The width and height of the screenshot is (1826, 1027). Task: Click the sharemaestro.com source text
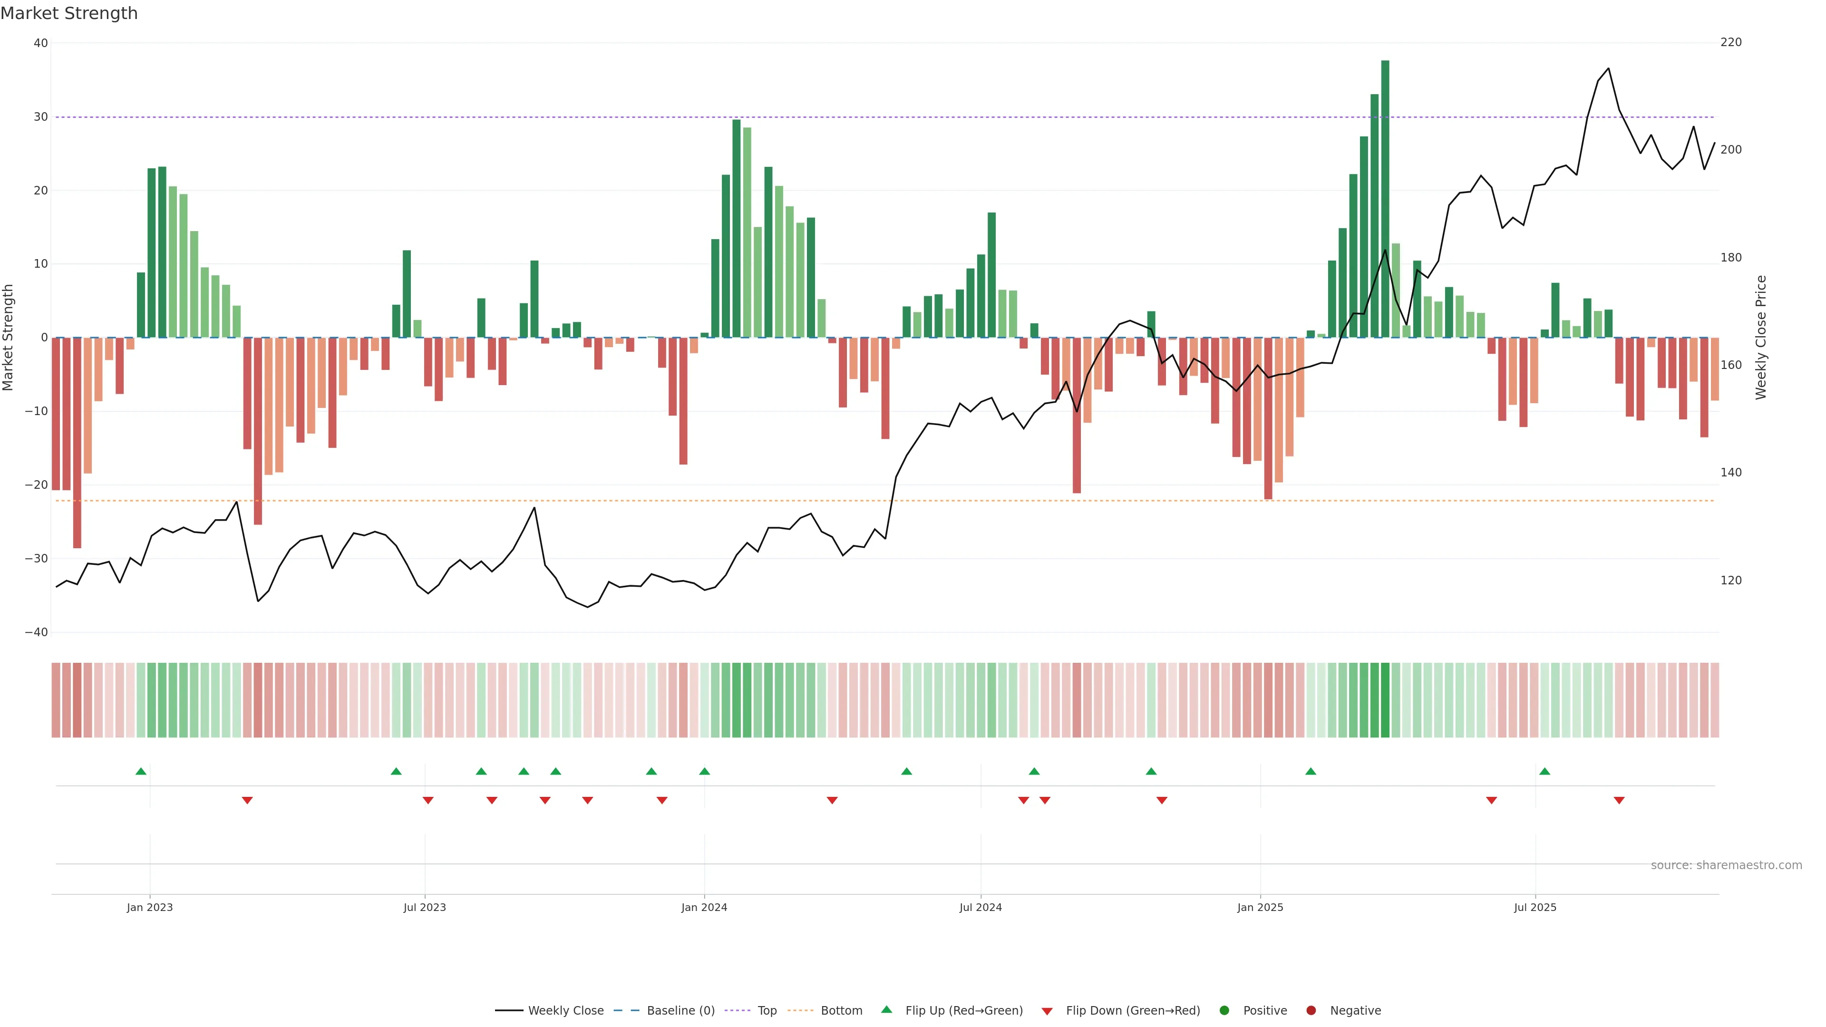pos(1726,865)
